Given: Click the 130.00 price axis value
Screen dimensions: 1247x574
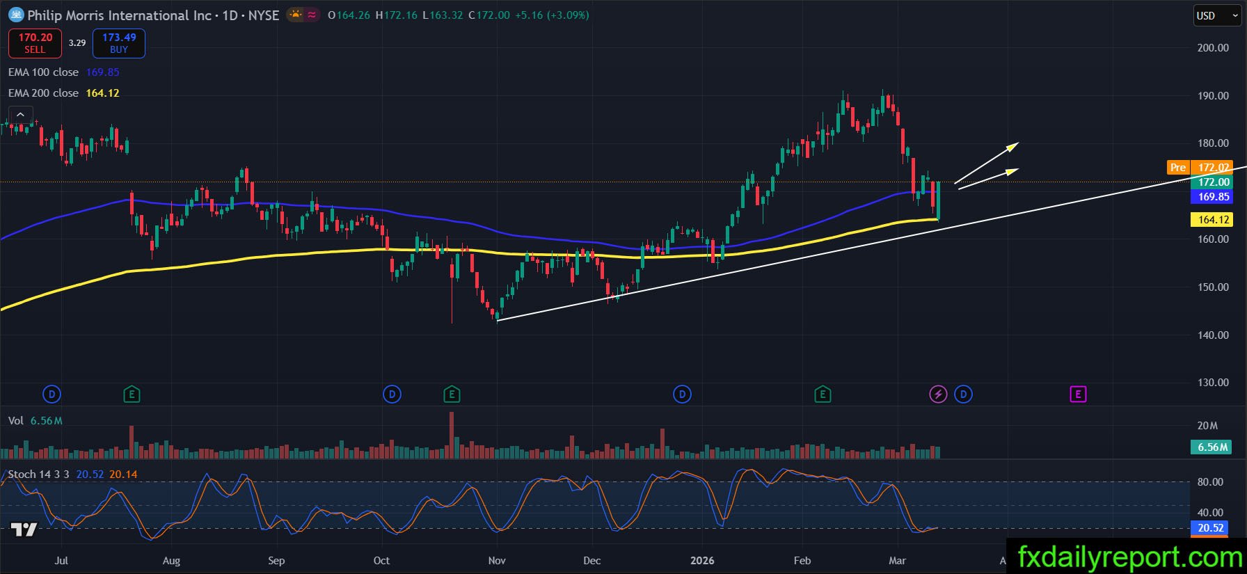Looking at the screenshot, I should (1213, 383).
